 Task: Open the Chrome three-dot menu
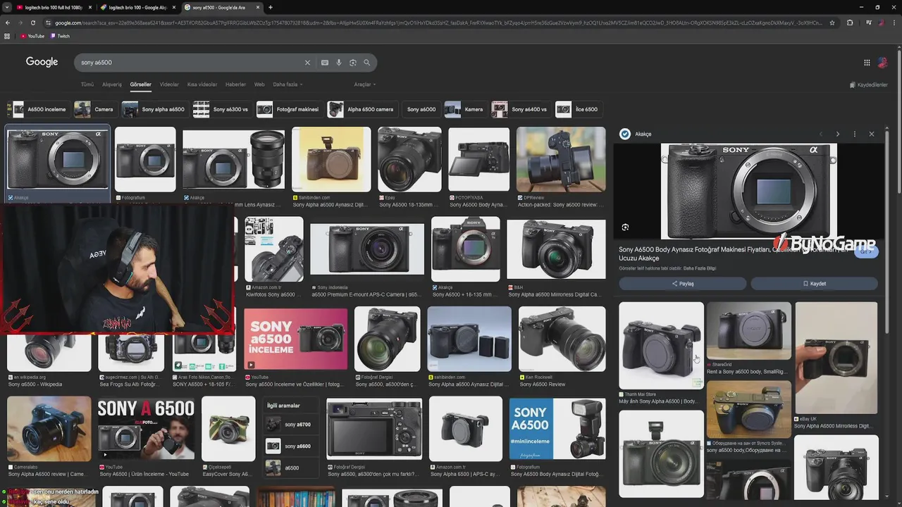pyautogui.click(x=894, y=23)
